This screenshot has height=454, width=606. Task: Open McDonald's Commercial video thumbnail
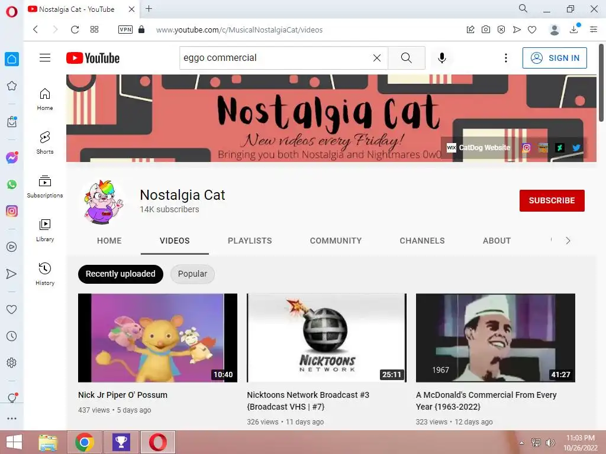tap(495, 338)
